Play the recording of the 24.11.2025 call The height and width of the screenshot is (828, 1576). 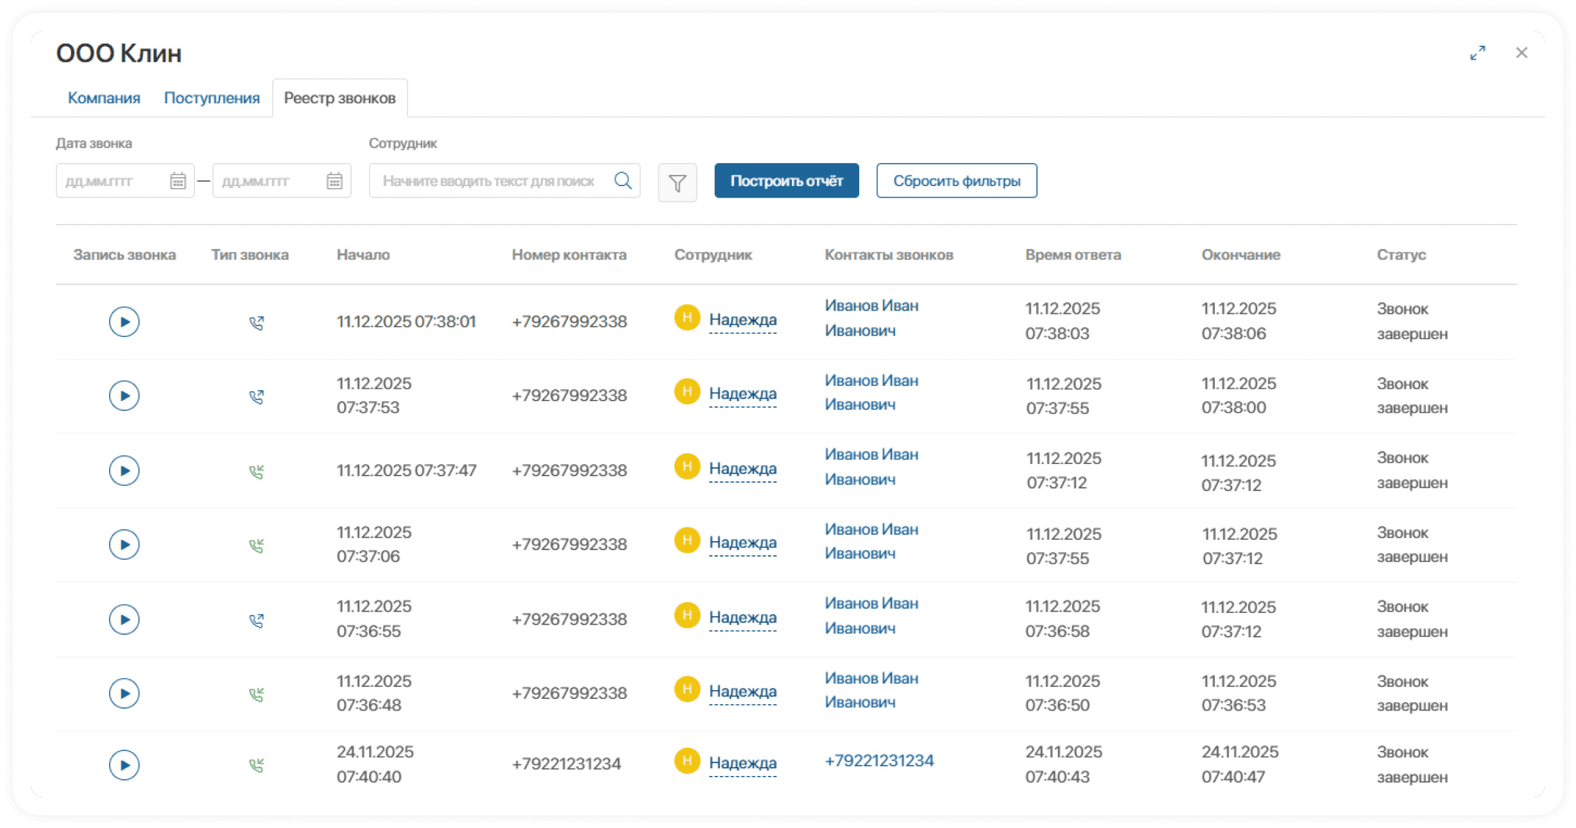click(x=124, y=765)
